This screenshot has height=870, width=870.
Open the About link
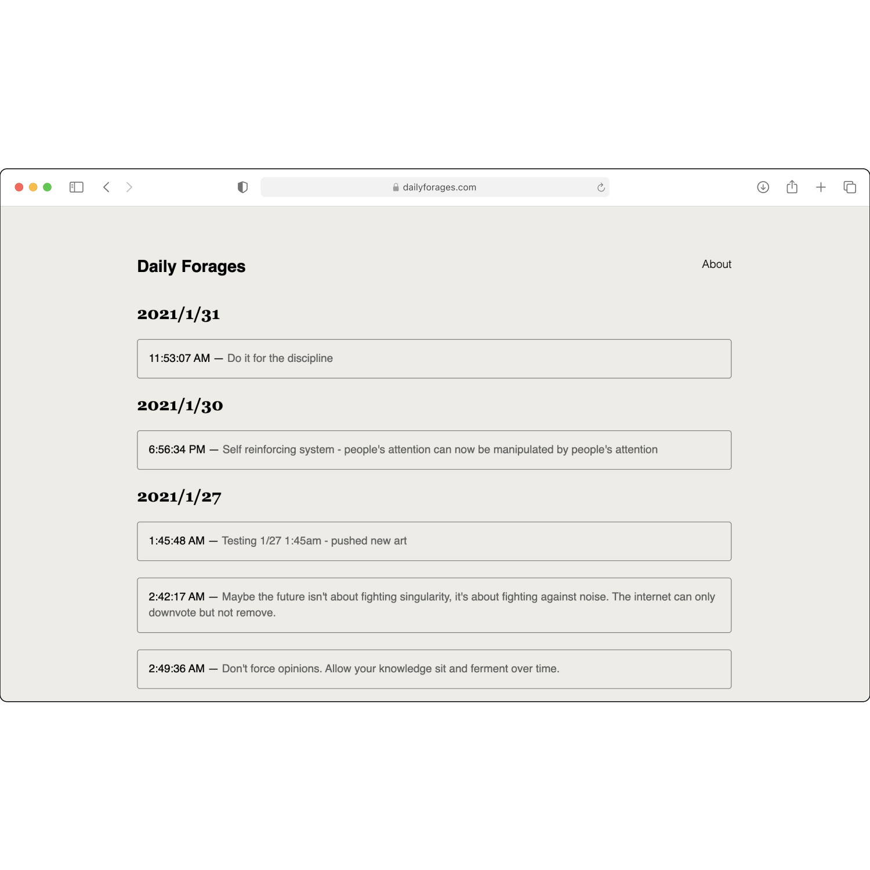[x=716, y=264]
